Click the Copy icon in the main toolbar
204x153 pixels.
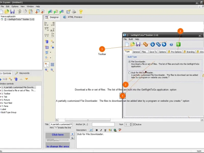tap(25, 11)
